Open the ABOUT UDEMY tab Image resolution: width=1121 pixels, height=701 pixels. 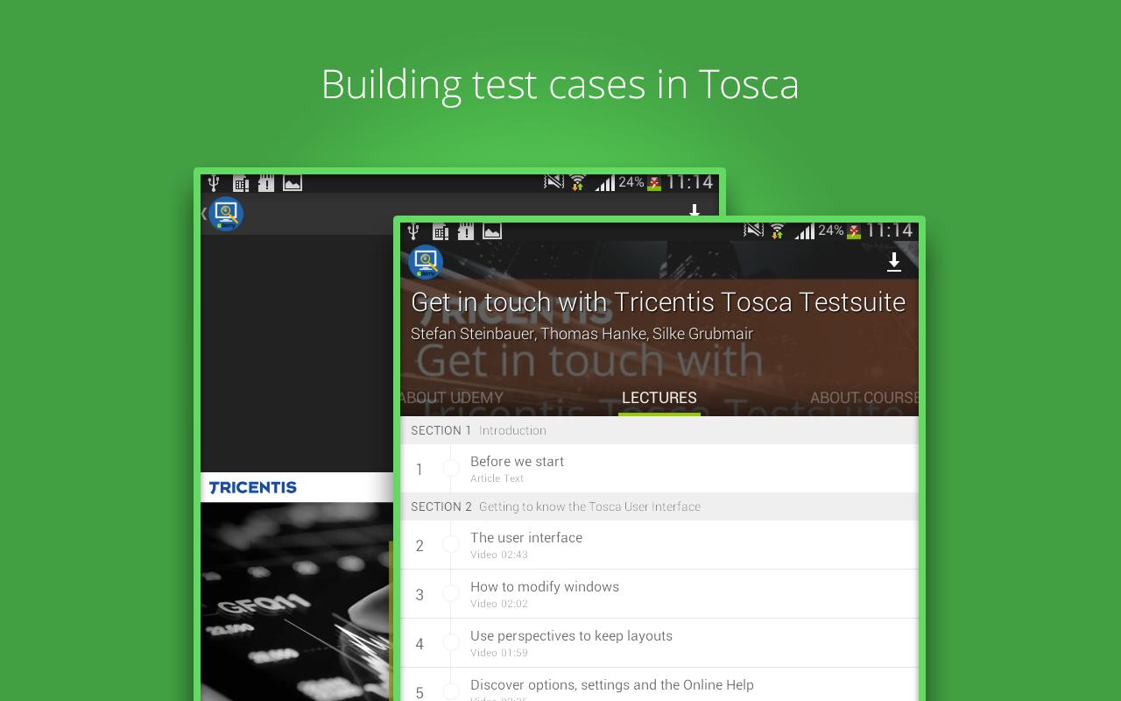point(451,397)
